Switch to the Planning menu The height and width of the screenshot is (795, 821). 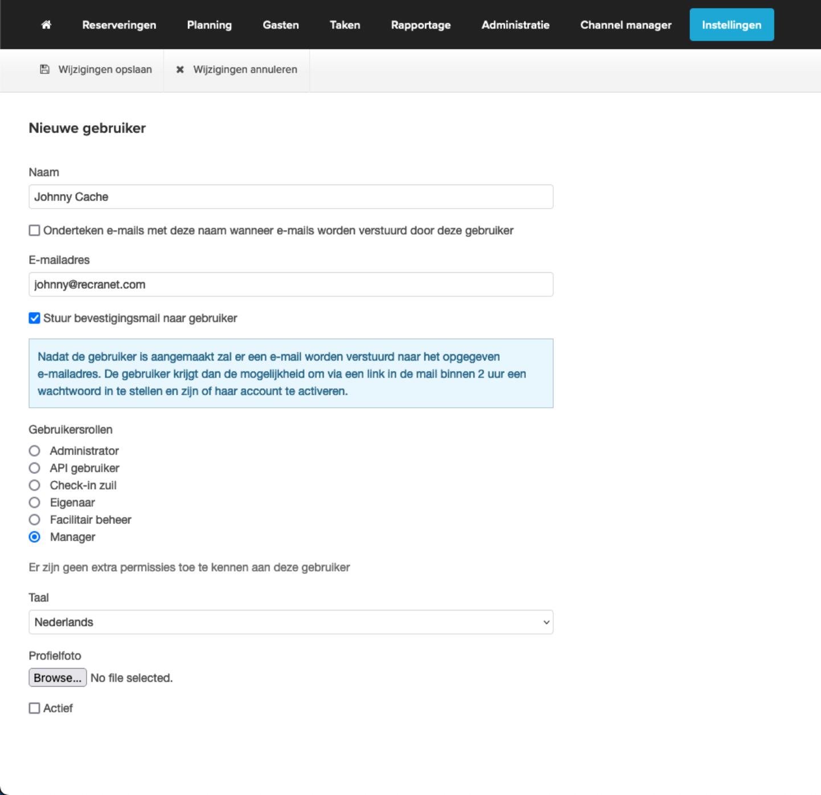click(x=209, y=25)
